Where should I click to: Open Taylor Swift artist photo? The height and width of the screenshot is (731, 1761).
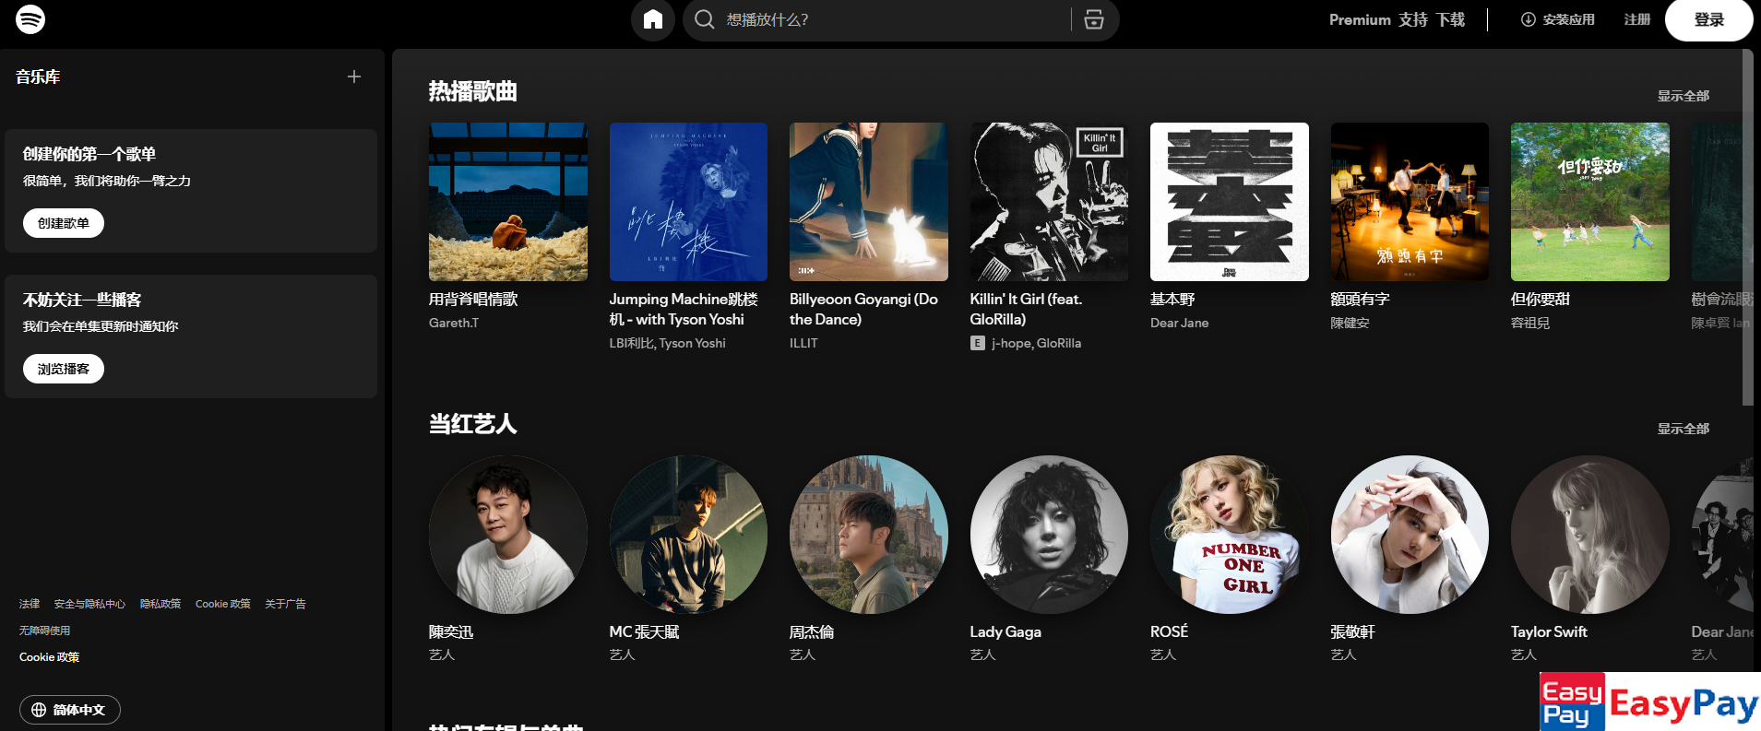[1590, 535]
